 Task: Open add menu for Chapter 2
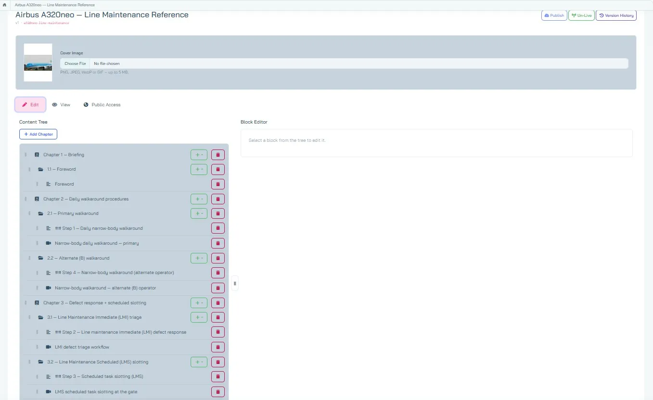(199, 199)
